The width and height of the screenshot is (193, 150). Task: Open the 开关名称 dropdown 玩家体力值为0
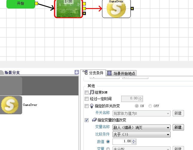coord(142,113)
